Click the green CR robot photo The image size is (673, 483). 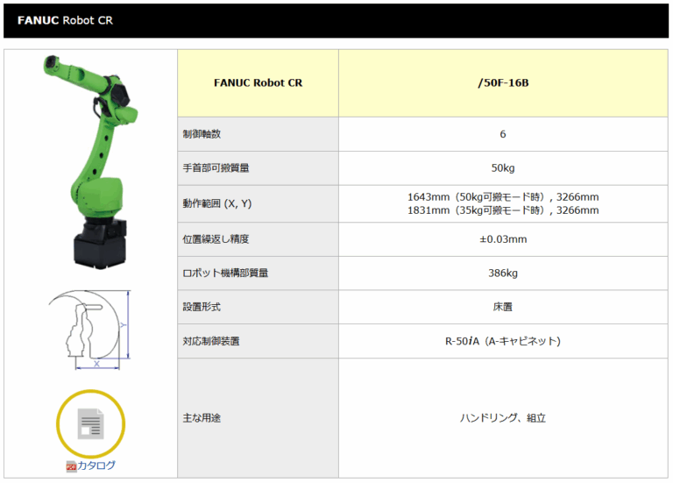90,162
